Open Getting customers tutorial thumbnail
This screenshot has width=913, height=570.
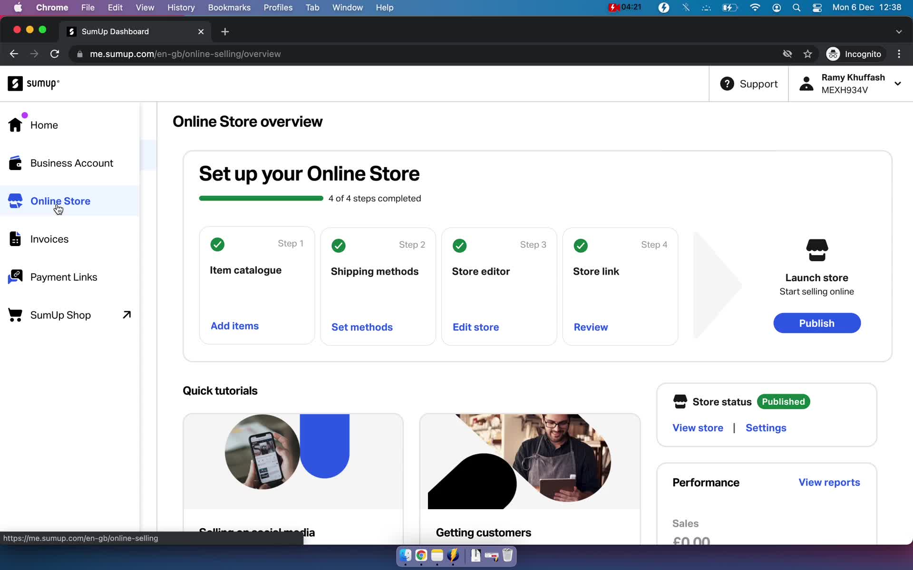(x=530, y=461)
